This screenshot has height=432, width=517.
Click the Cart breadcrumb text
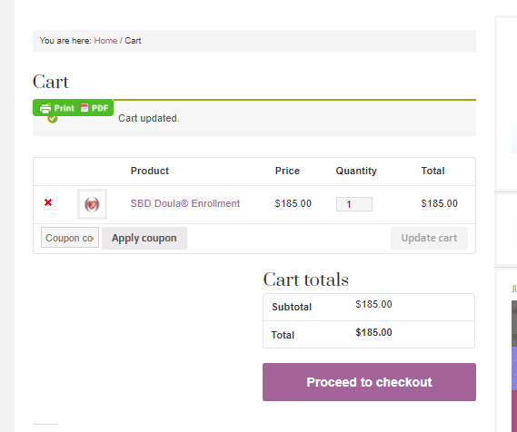(133, 41)
